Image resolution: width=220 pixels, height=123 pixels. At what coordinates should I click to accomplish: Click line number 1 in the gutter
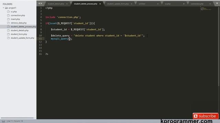click(x=41, y=8)
